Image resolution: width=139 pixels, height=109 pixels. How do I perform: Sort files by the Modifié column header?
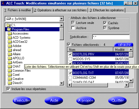[121, 50]
